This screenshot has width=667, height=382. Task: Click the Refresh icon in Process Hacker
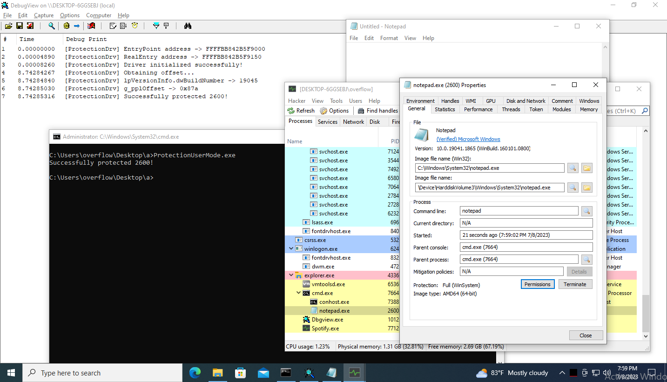(301, 110)
